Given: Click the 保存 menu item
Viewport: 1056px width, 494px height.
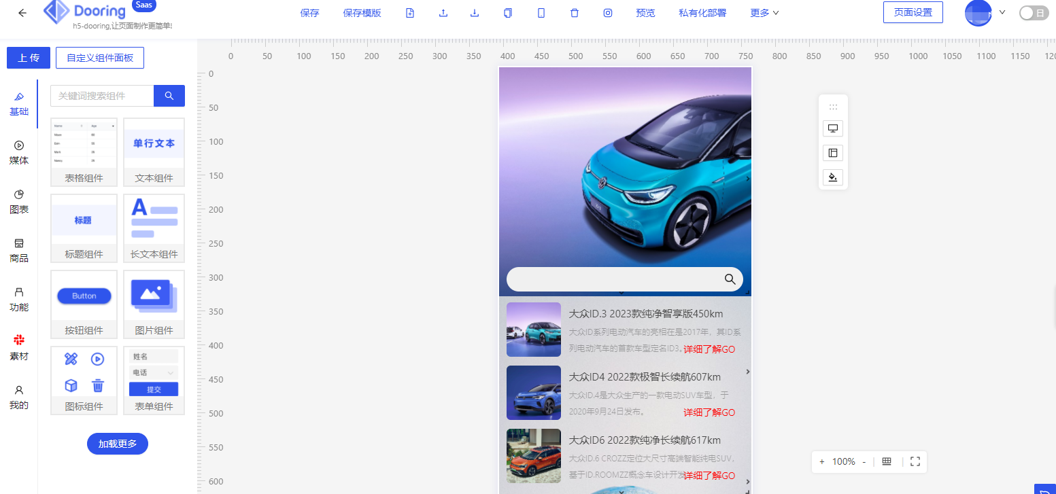Looking at the screenshot, I should tap(309, 13).
